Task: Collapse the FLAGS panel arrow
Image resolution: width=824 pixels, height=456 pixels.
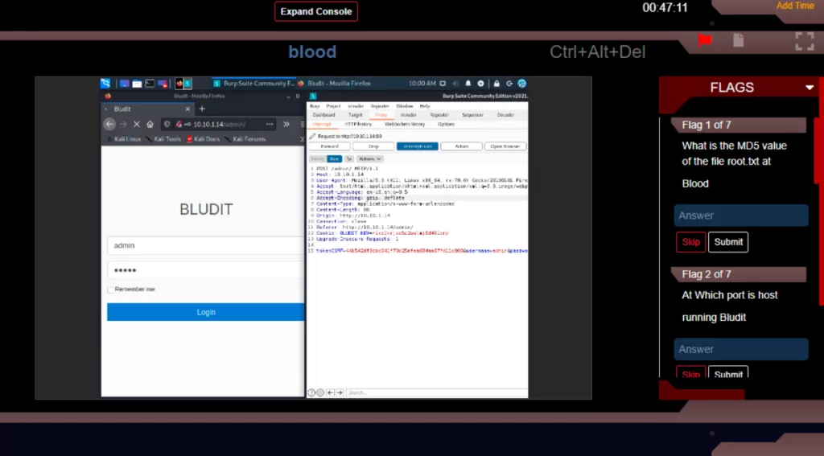Action: pos(810,88)
